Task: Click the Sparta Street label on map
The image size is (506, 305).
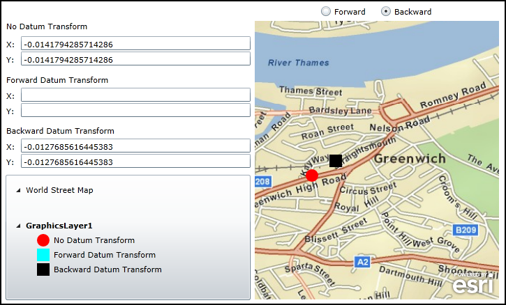Action: pos(311,274)
